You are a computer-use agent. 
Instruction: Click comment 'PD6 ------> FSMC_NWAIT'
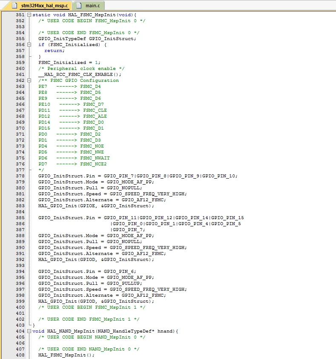[74, 158]
